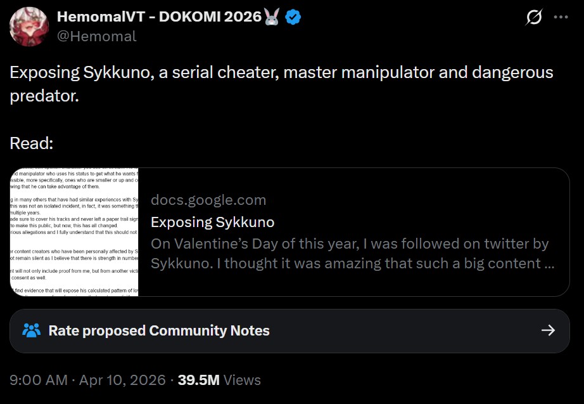Click the rabbit emoji beside the display name
Image resolution: width=584 pixels, height=404 pixels.
tap(272, 17)
